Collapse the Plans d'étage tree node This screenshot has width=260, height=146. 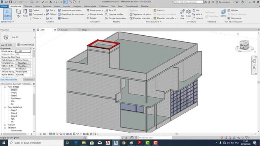5,87
